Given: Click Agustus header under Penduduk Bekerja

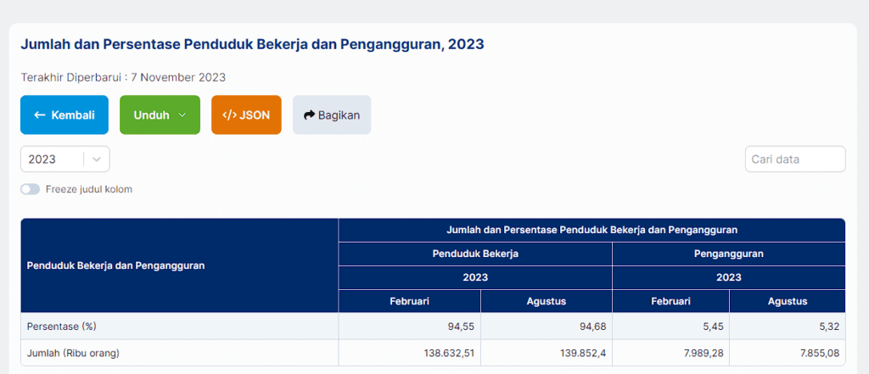Looking at the screenshot, I should (546, 301).
